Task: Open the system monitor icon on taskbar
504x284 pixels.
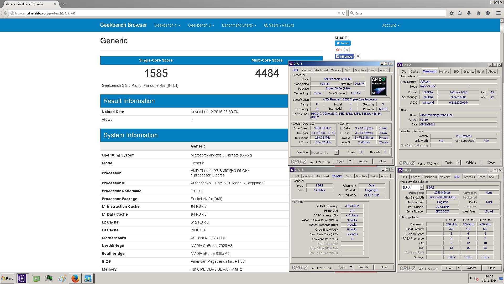Action: tap(49, 278)
